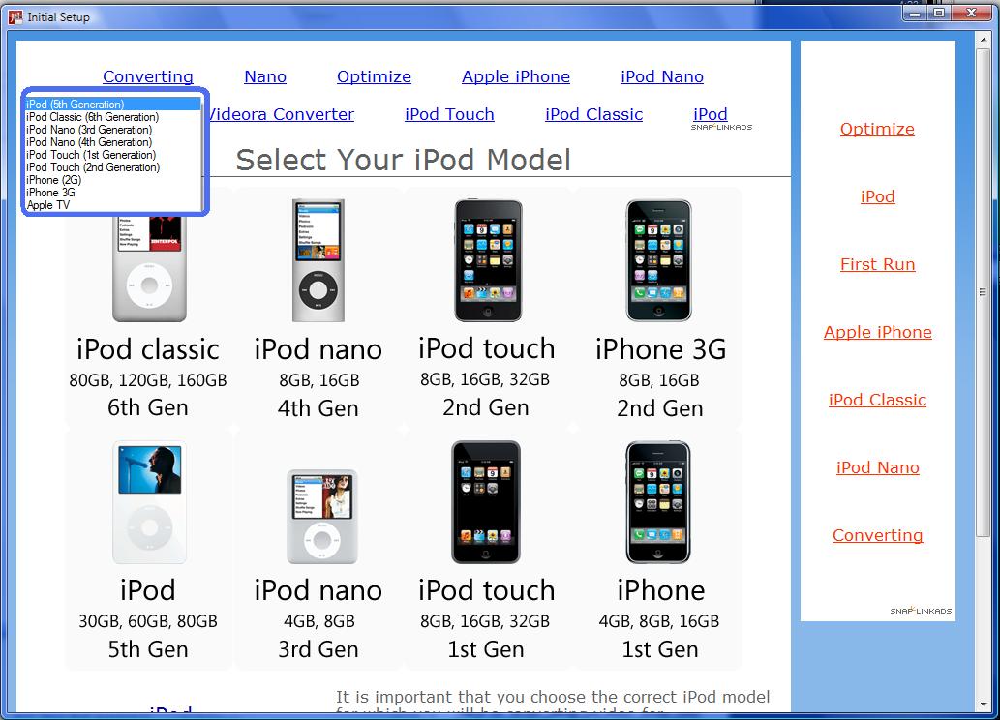Viewport: 1000px width, 720px height.
Task: Click the SnapLinkAds label in sidebar
Action: pos(921,611)
